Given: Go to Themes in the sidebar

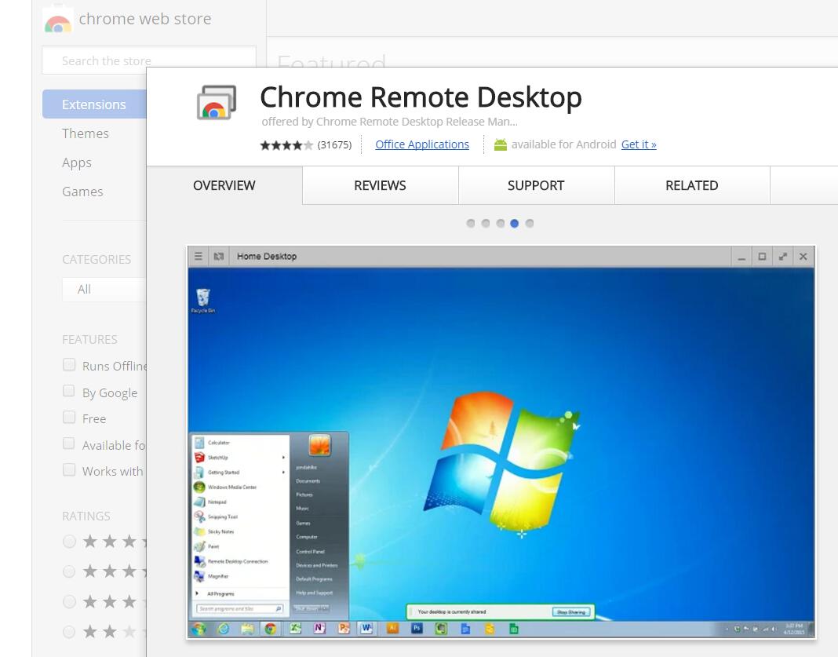Looking at the screenshot, I should pyautogui.click(x=86, y=133).
